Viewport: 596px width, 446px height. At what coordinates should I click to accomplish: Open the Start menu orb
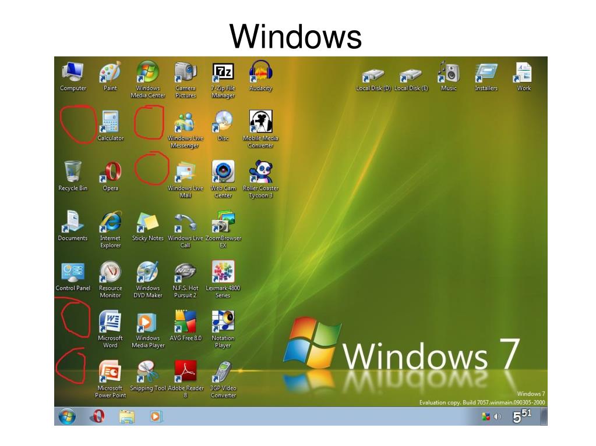67,416
